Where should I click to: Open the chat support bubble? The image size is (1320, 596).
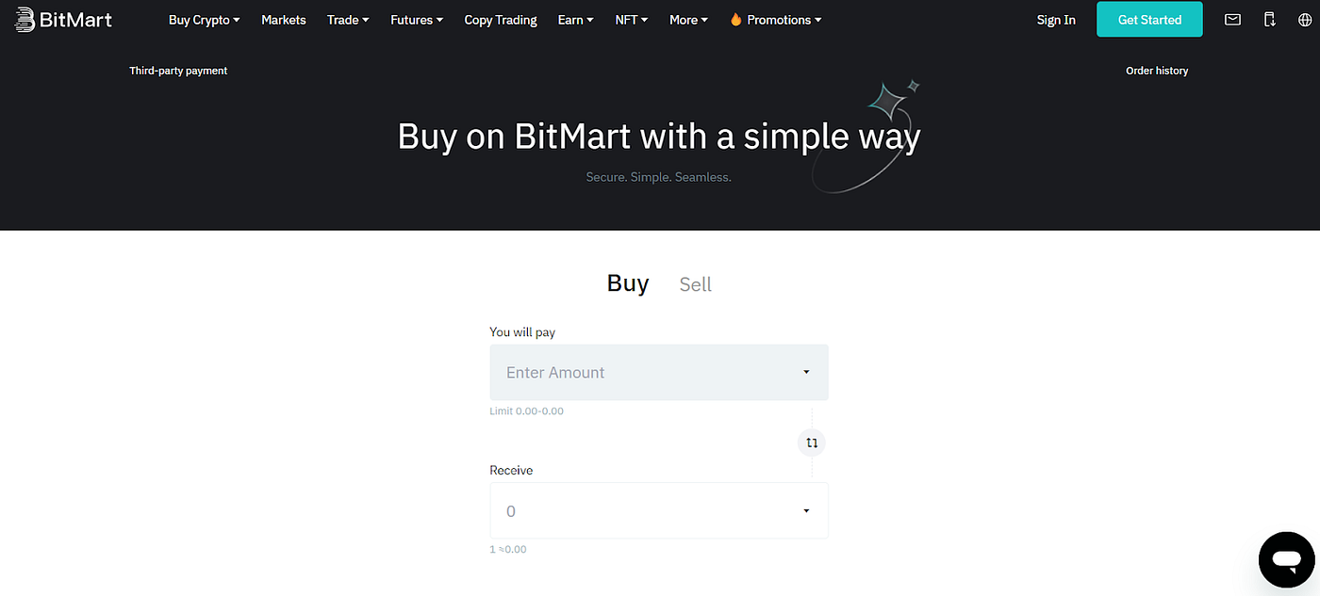click(x=1286, y=558)
